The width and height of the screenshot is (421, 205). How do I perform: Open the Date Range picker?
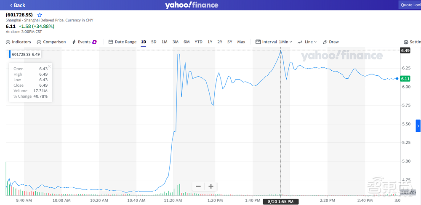click(x=123, y=42)
